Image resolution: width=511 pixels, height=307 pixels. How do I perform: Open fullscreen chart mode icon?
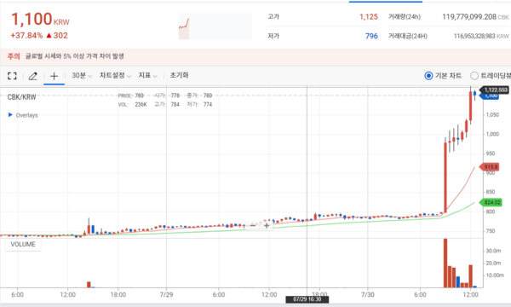[x=12, y=76]
